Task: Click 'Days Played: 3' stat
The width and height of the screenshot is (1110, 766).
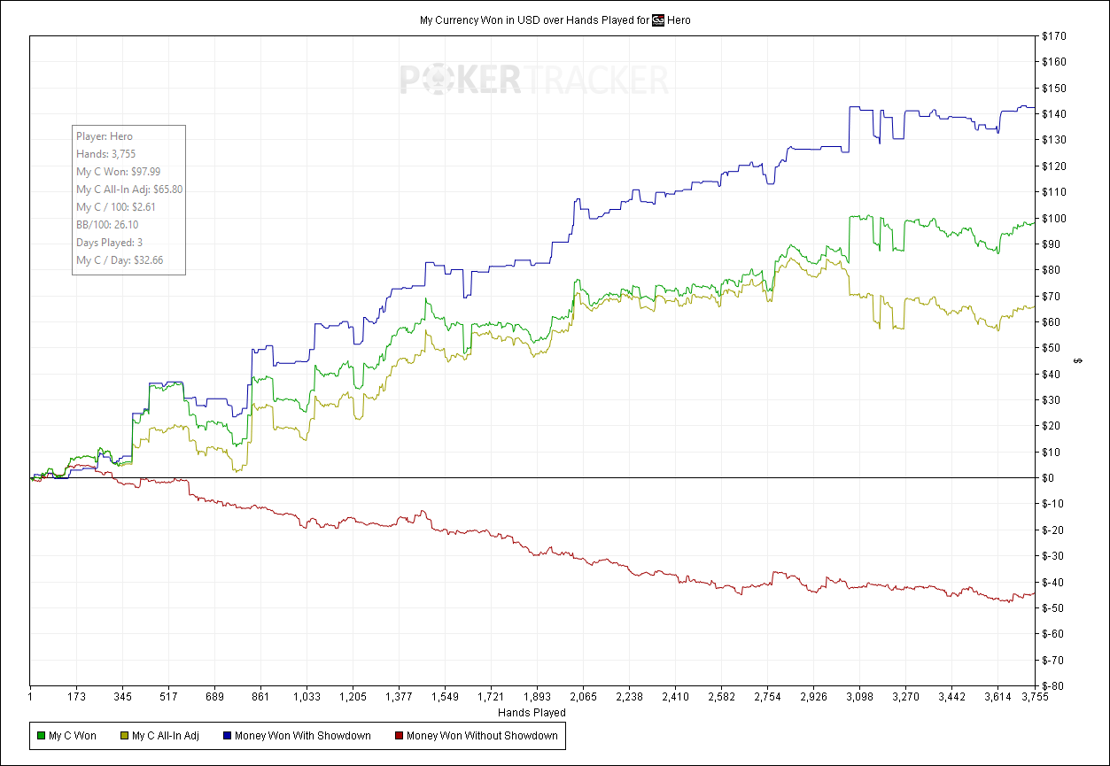Action: click(110, 243)
